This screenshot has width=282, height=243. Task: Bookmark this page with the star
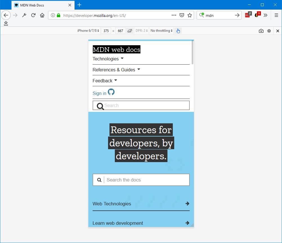point(190,15)
